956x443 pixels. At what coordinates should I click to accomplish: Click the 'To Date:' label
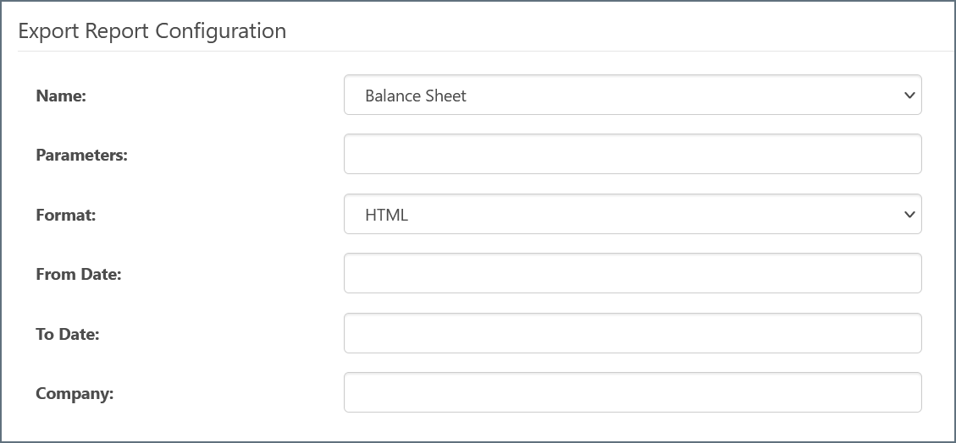68,334
